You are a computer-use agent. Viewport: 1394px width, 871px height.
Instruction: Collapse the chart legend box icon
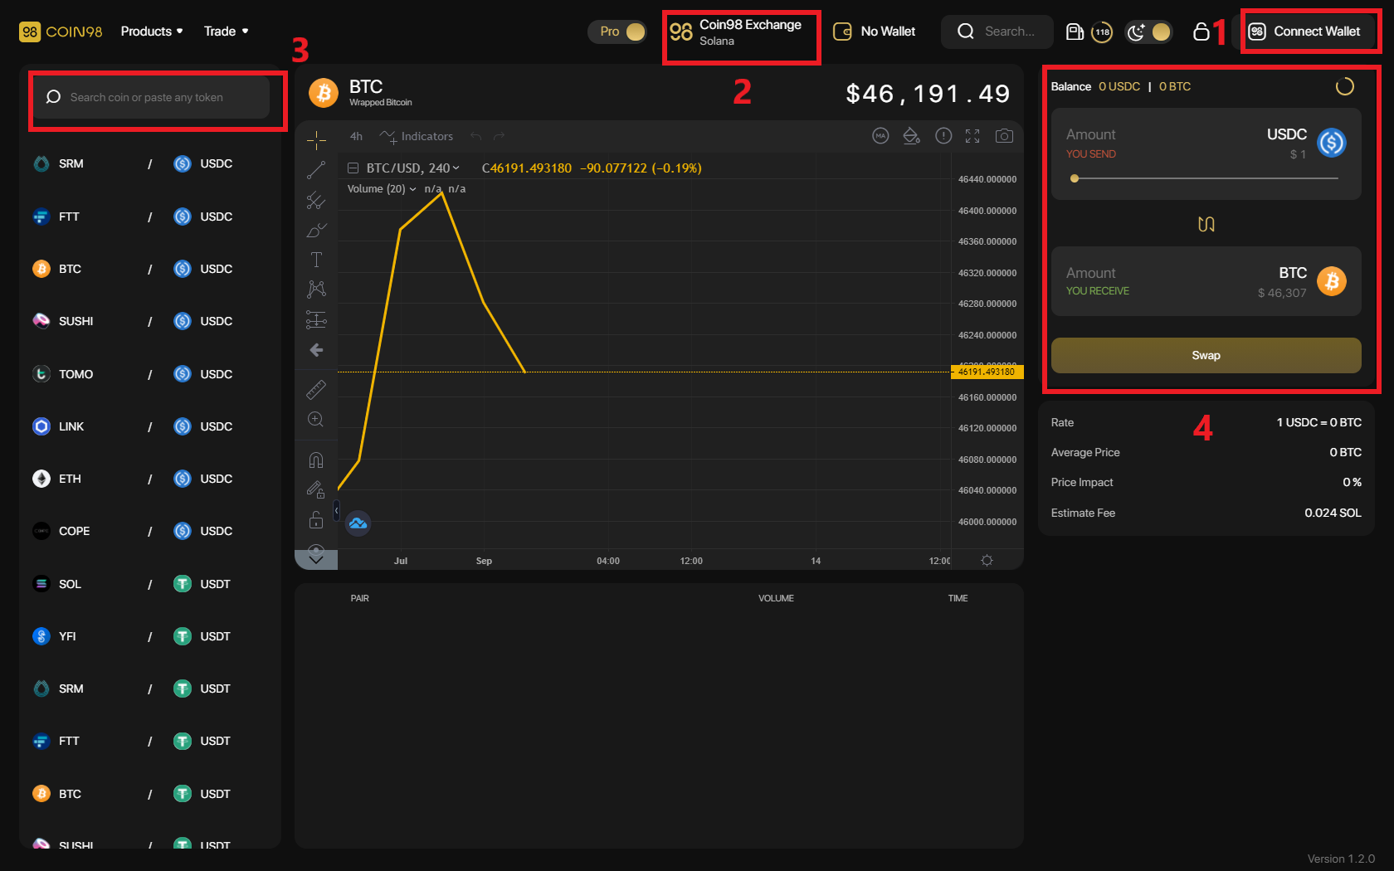point(353,168)
